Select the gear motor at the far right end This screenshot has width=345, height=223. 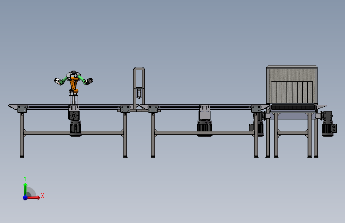328,124
